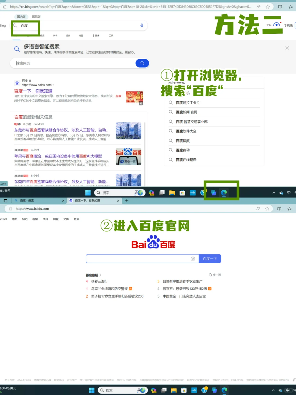Open the 更多 menu in Baidu navigation
Screen dimensions: 296x395
[x=76, y=219]
